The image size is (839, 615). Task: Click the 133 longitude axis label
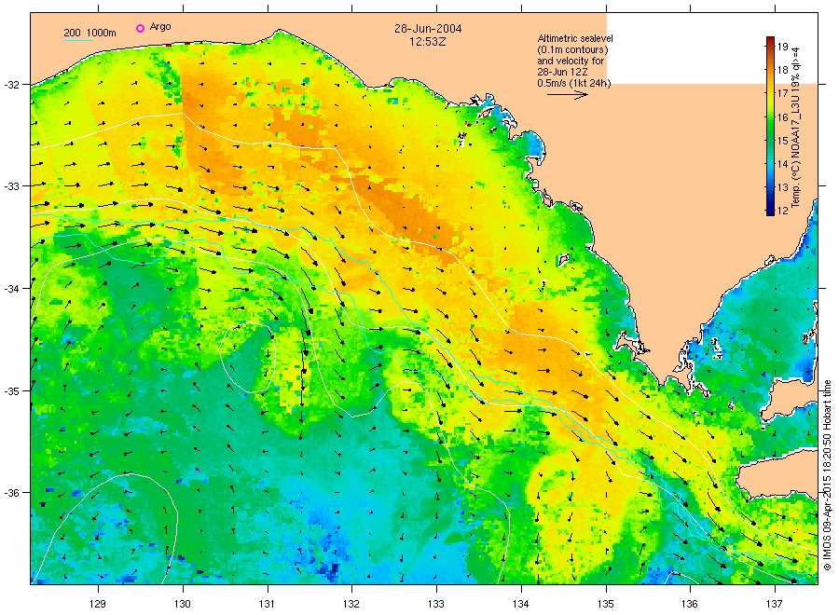436,604
